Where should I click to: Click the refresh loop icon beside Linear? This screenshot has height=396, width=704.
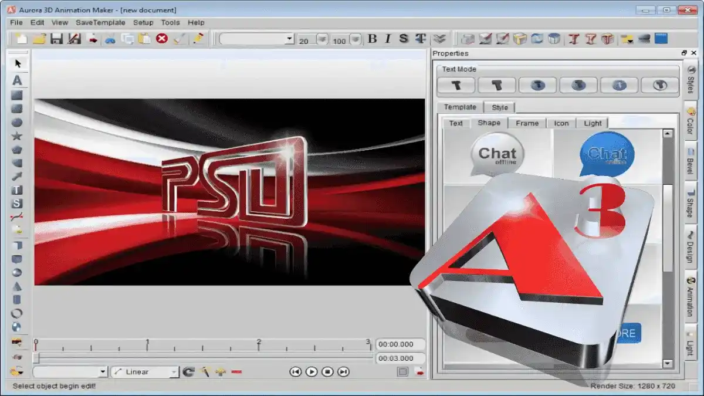click(x=188, y=371)
